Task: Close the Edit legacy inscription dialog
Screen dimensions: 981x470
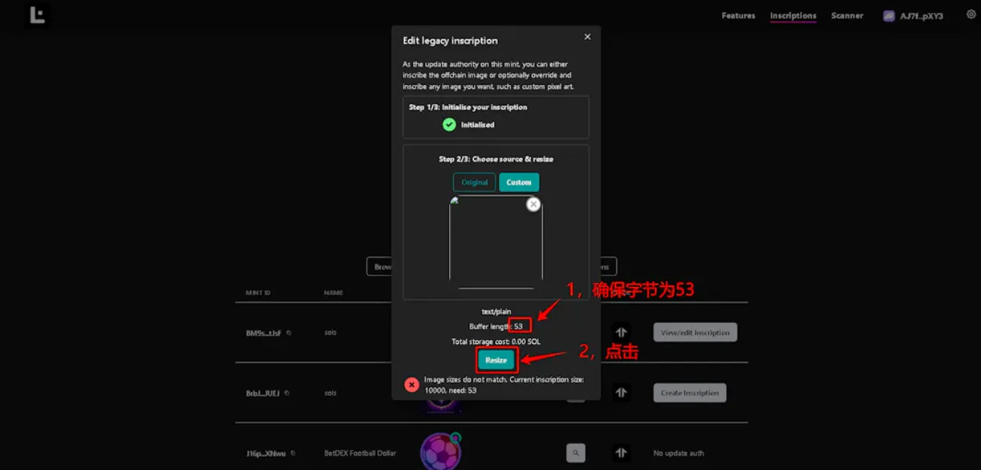Action: click(x=587, y=37)
